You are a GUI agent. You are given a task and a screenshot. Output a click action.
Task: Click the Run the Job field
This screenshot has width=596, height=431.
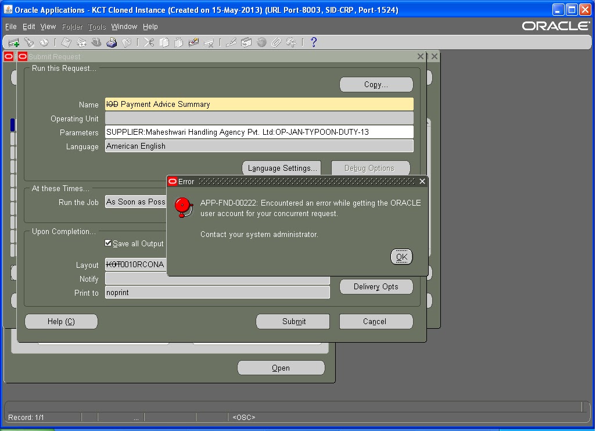[136, 202]
